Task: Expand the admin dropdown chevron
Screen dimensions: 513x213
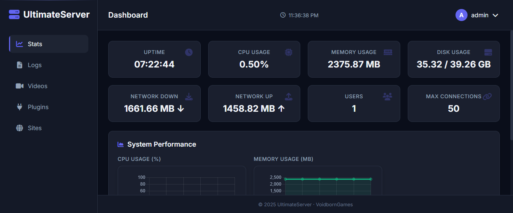Action: point(495,15)
